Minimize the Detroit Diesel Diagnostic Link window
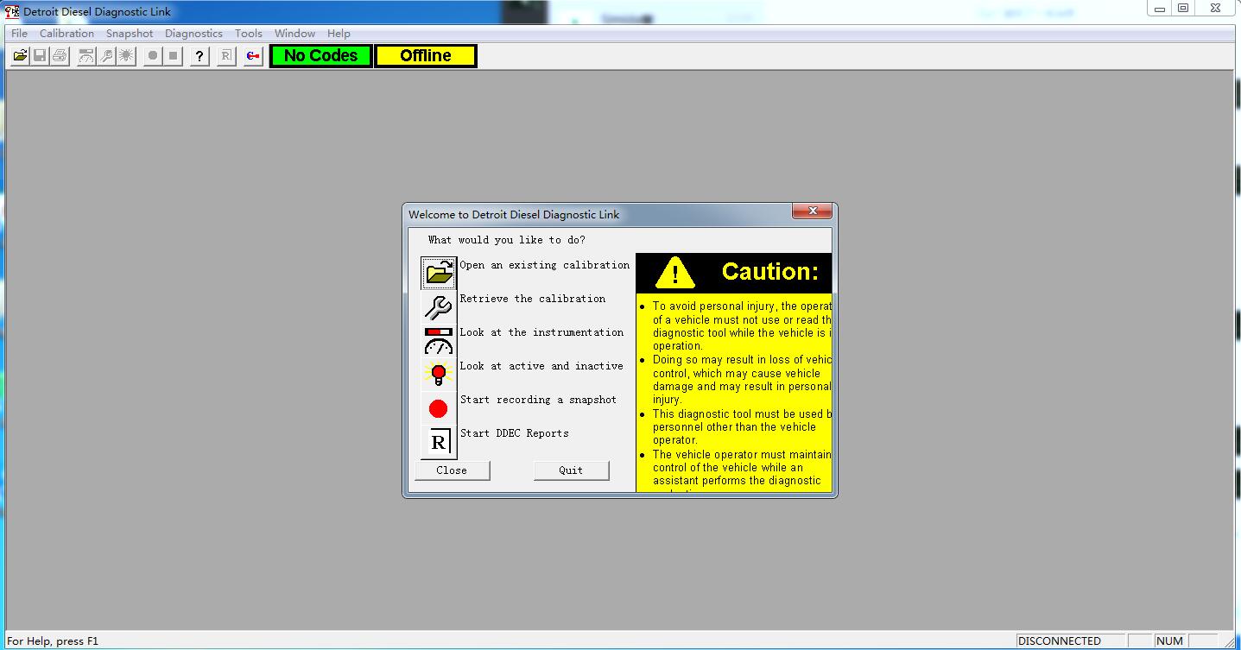1241x650 pixels. (x=1160, y=9)
